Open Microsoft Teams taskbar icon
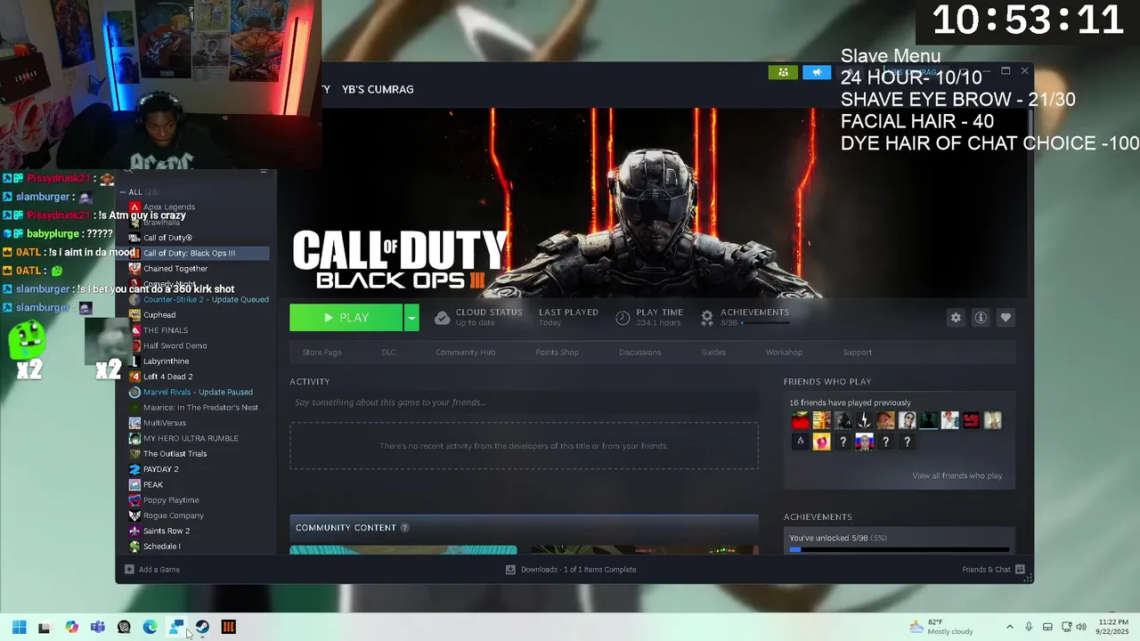1140x641 pixels. pyautogui.click(x=97, y=627)
